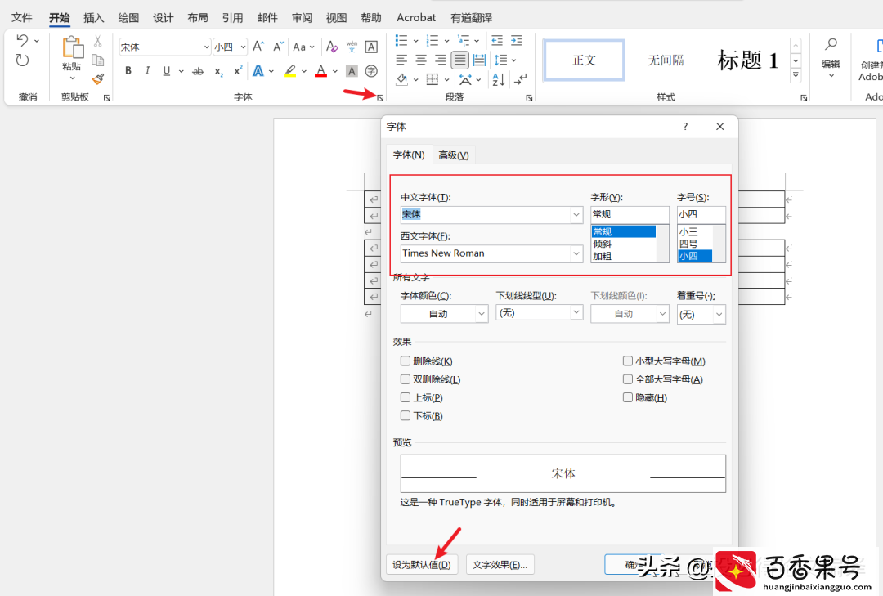Enable the 小型大写字母(M) checkbox

point(628,361)
